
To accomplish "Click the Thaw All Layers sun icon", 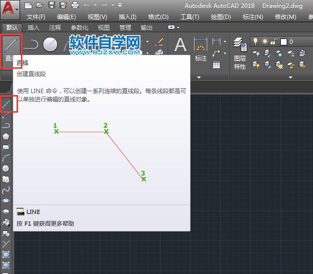I will coord(279,65).
